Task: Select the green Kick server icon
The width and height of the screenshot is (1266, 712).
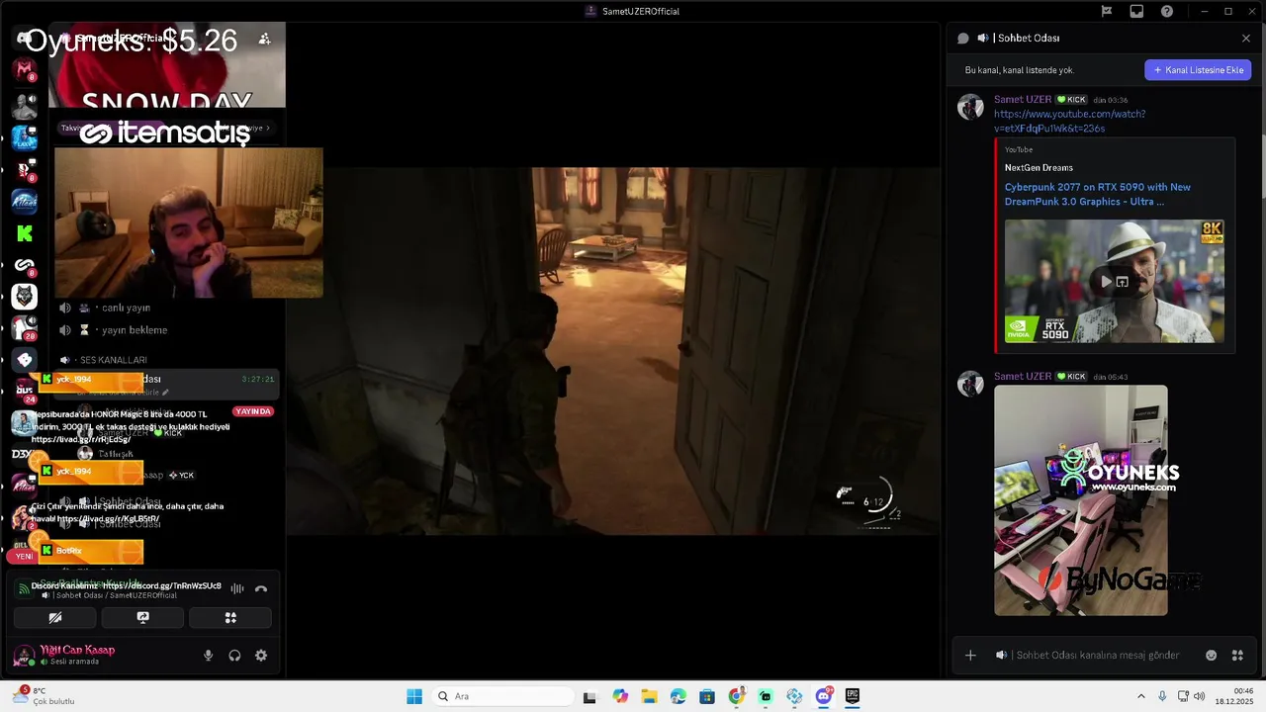Action: pos(24,233)
